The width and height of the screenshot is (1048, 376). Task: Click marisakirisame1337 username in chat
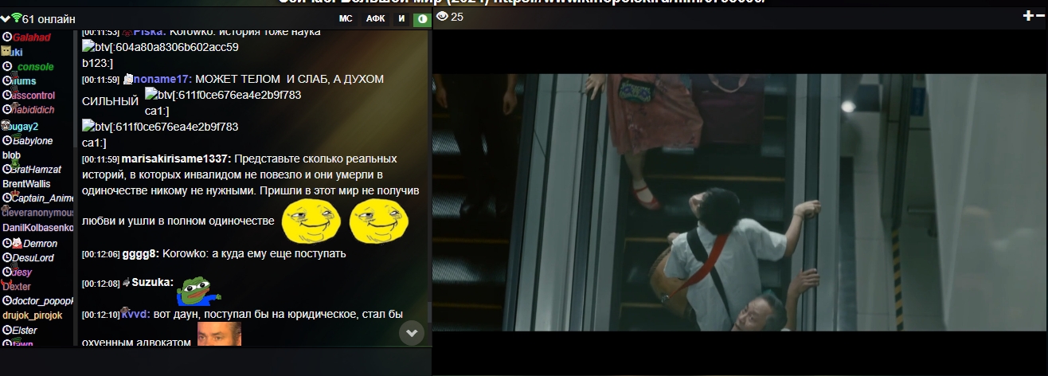pos(176,159)
